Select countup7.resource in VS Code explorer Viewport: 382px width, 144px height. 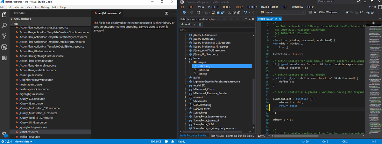click(x=31, y=75)
